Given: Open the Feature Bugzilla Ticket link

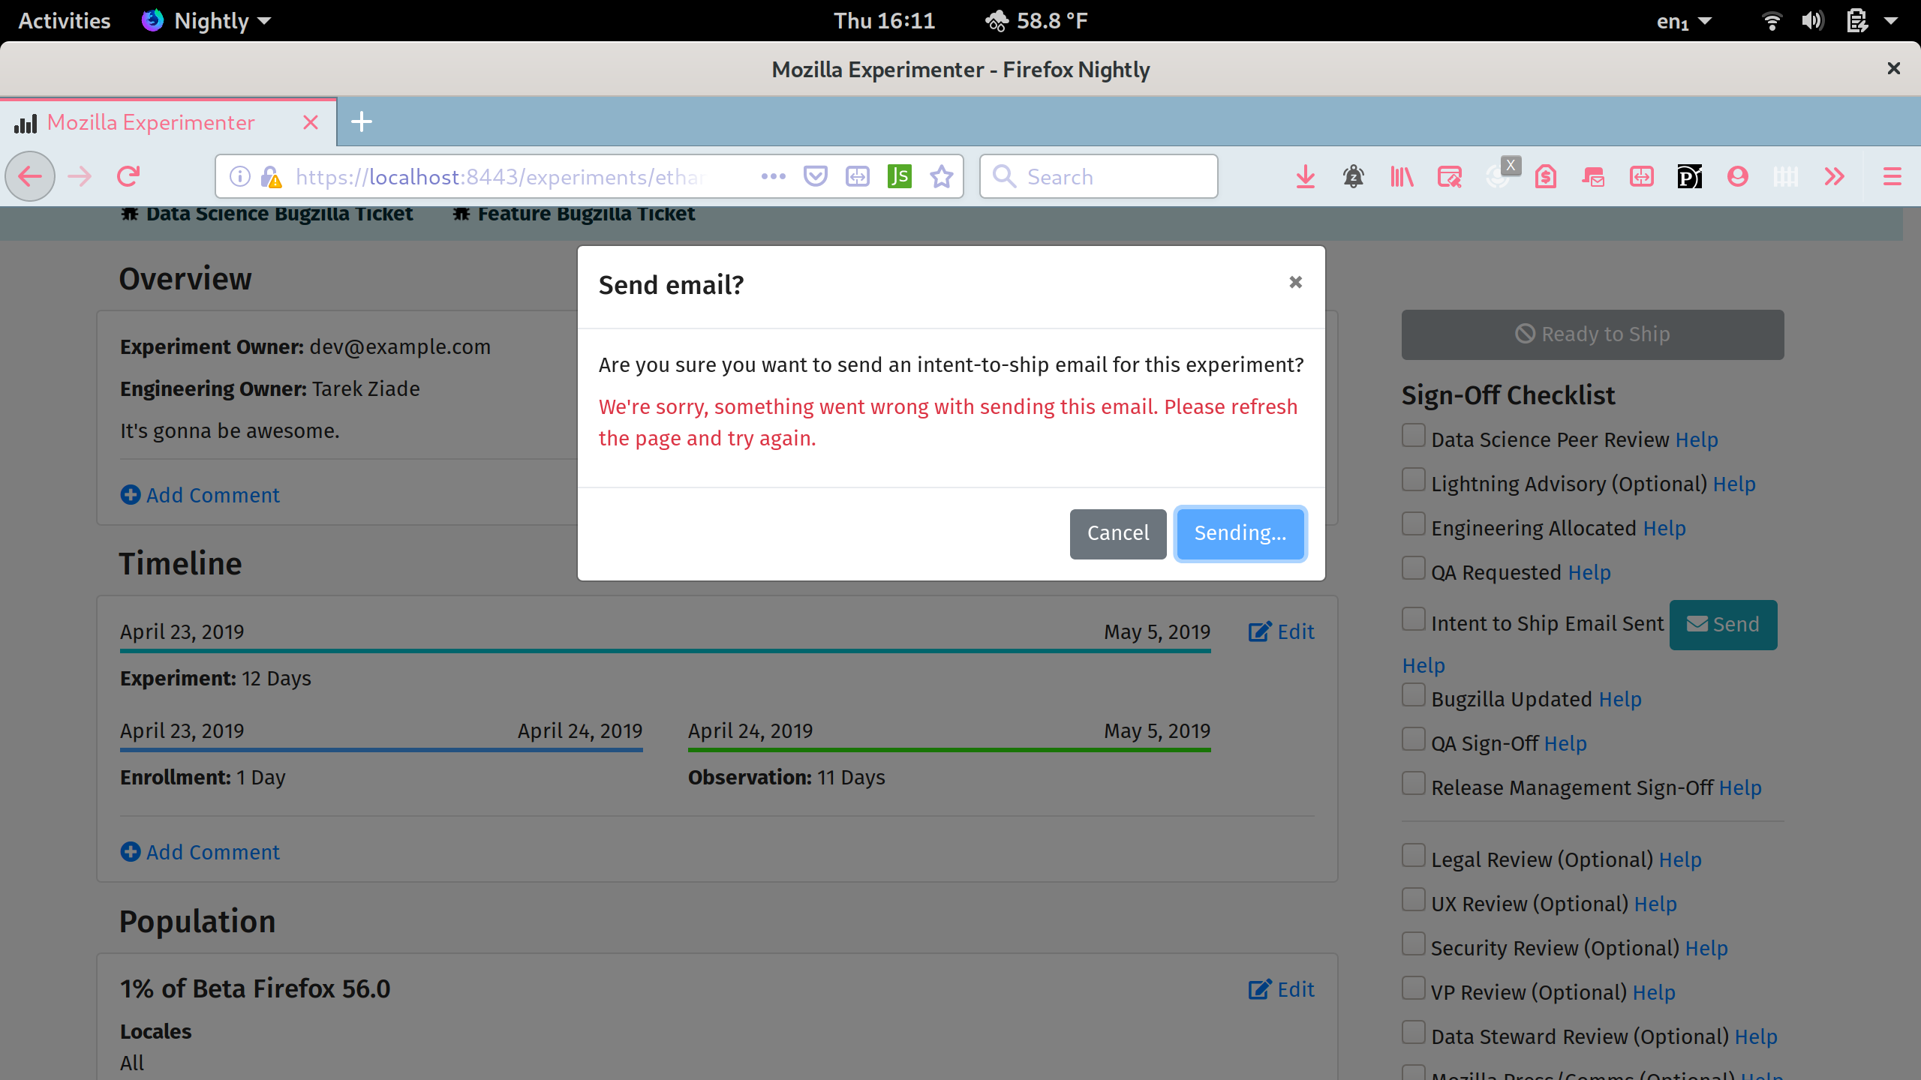Looking at the screenshot, I should pyautogui.click(x=574, y=214).
